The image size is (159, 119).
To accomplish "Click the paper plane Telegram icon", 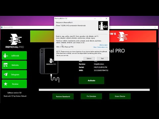I will [x=6, y=74].
